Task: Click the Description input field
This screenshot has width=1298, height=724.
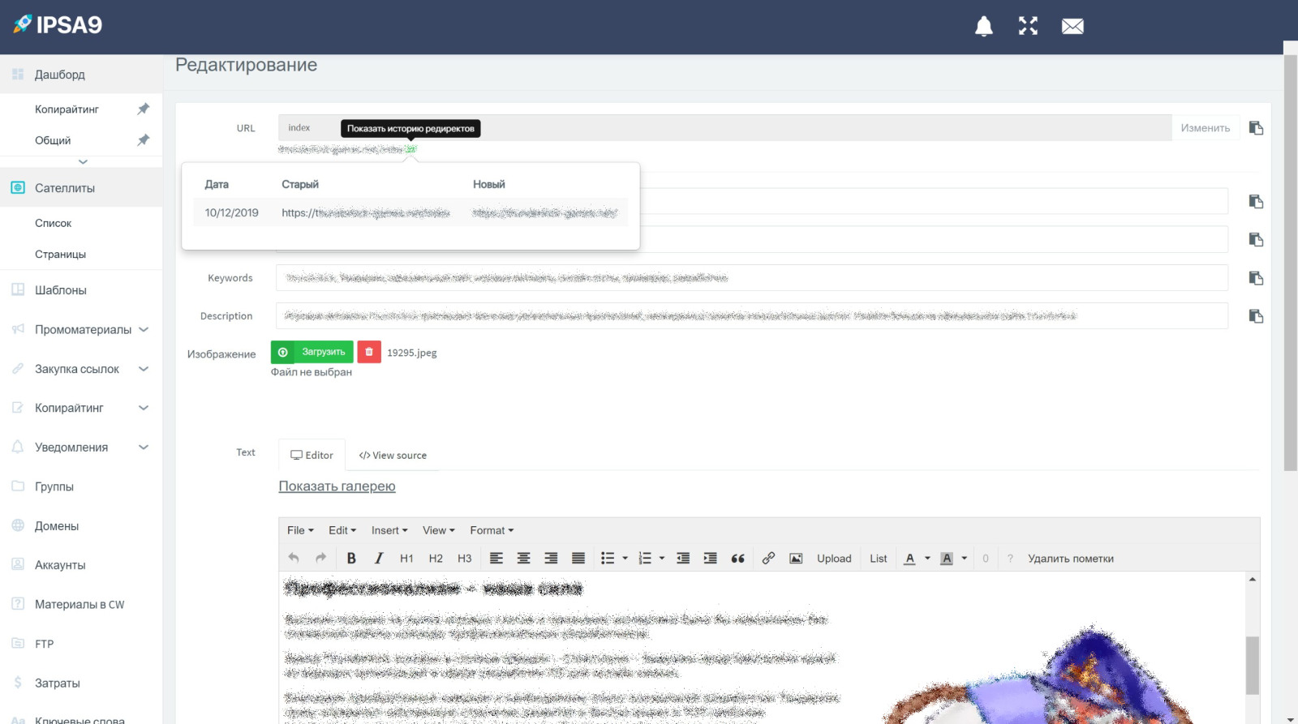Action: pyautogui.click(x=751, y=315)
